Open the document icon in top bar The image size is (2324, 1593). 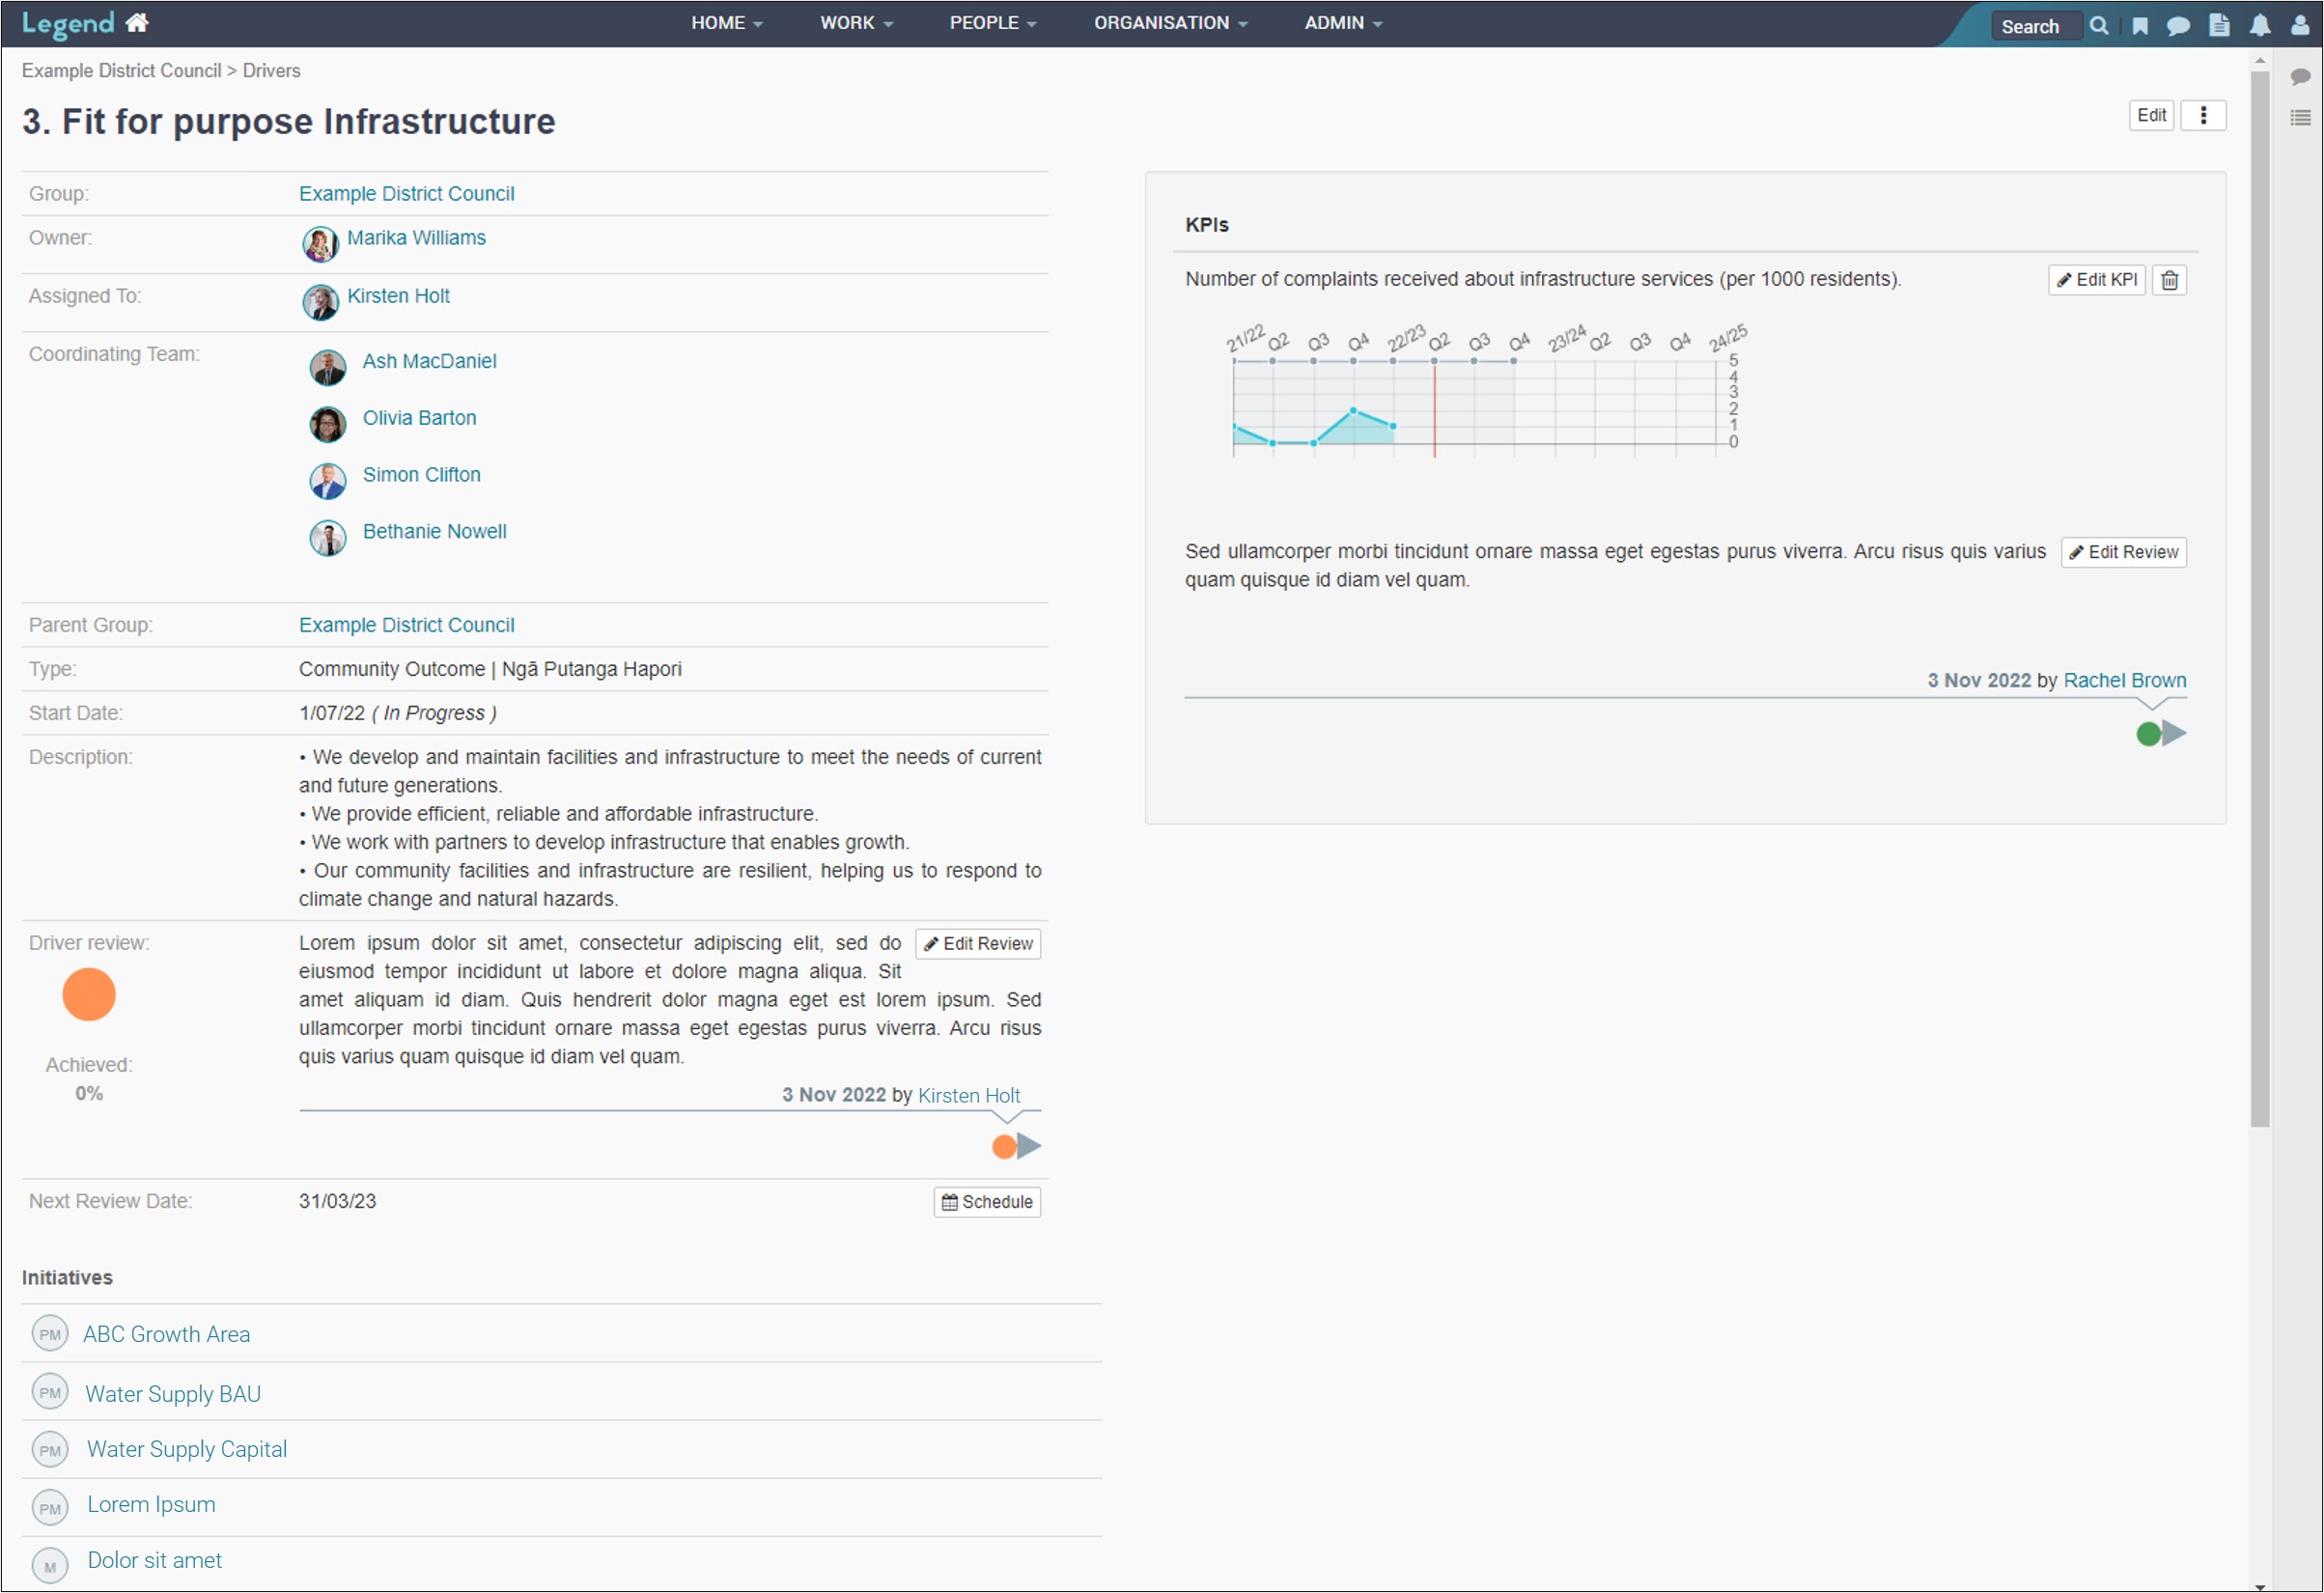2219,25
